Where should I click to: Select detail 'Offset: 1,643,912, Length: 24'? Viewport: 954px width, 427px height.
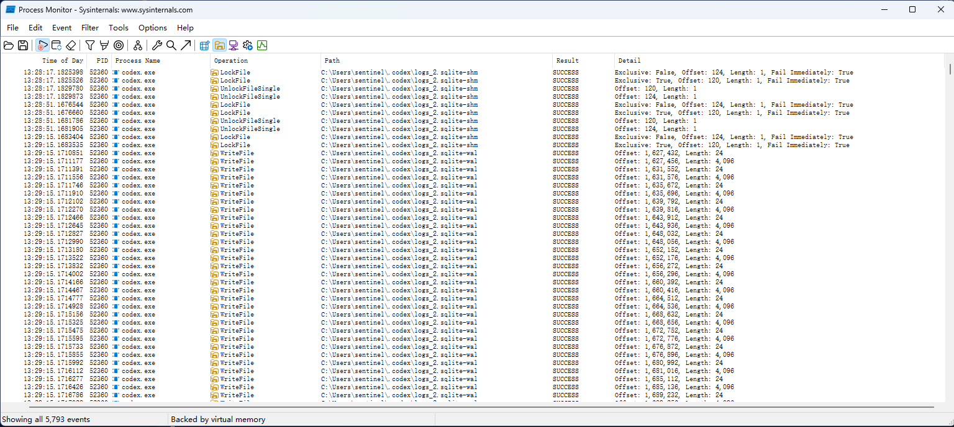pos(668,218)
